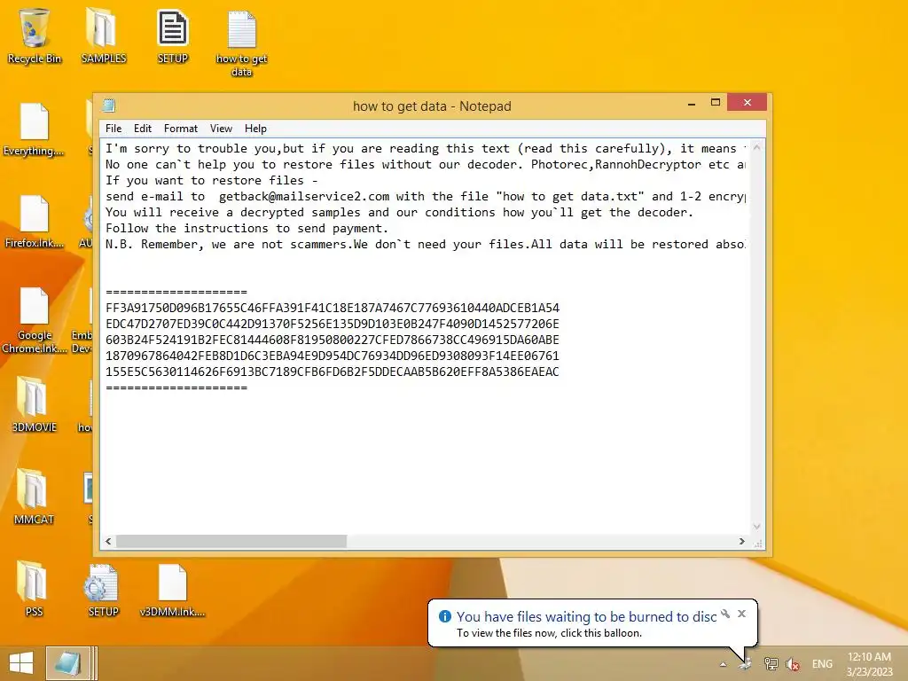Screen dimensions: 908x681
Task: Click the disc burning tray icon
Action: [745, 663]
